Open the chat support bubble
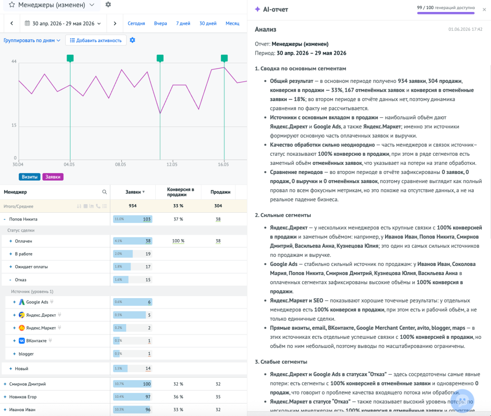Image resolution: width=491 pixels, height=416 pixels. [462, 401]
